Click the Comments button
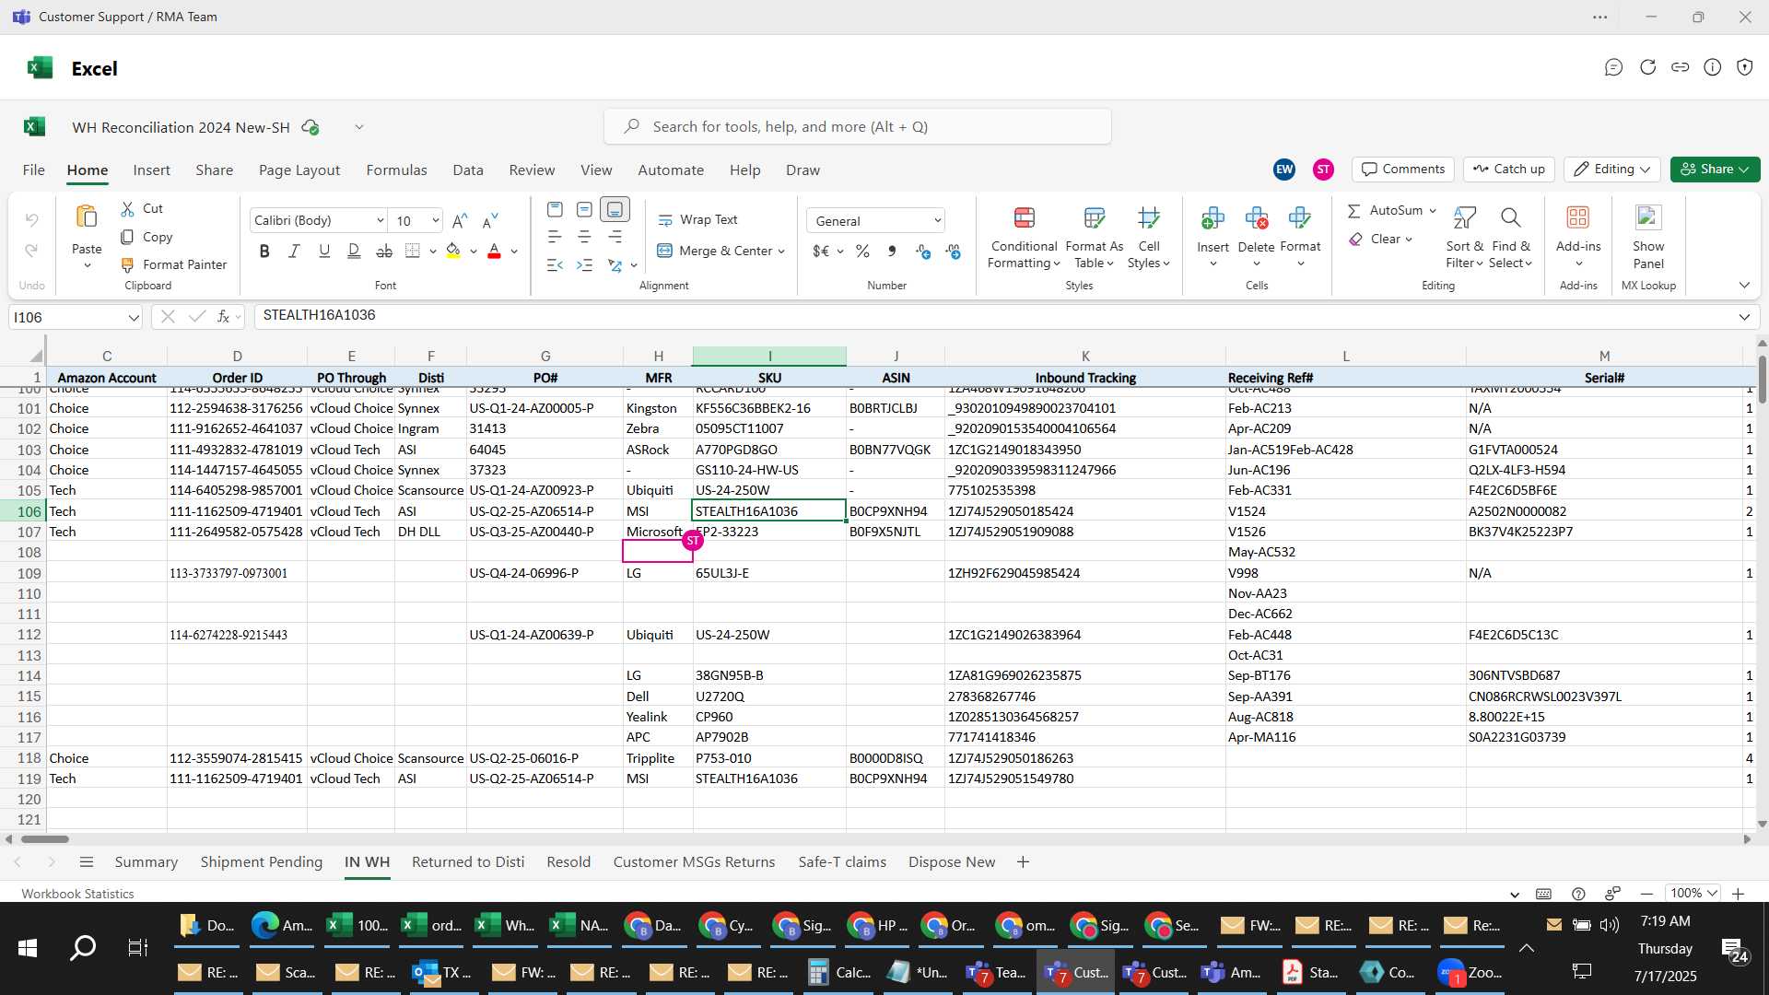This screenshot has width=1769, height=995. click(x=1403, y=170)
